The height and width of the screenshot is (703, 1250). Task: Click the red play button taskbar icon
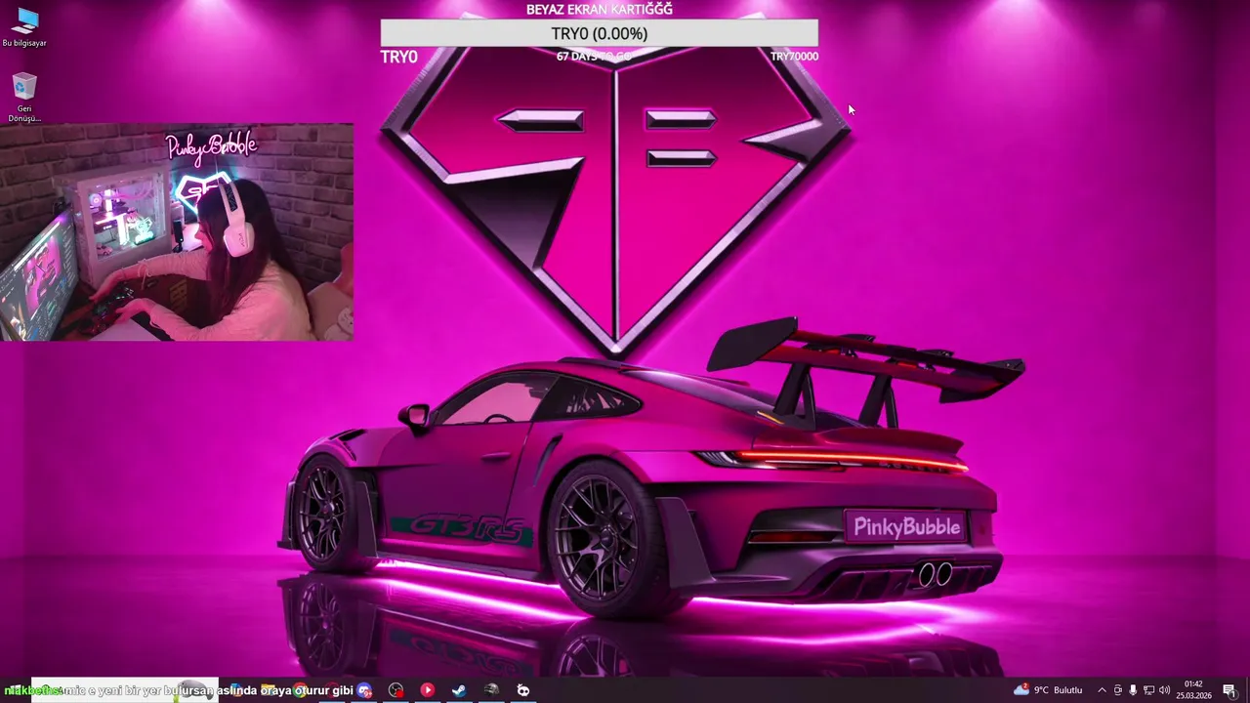click(427, 690)
